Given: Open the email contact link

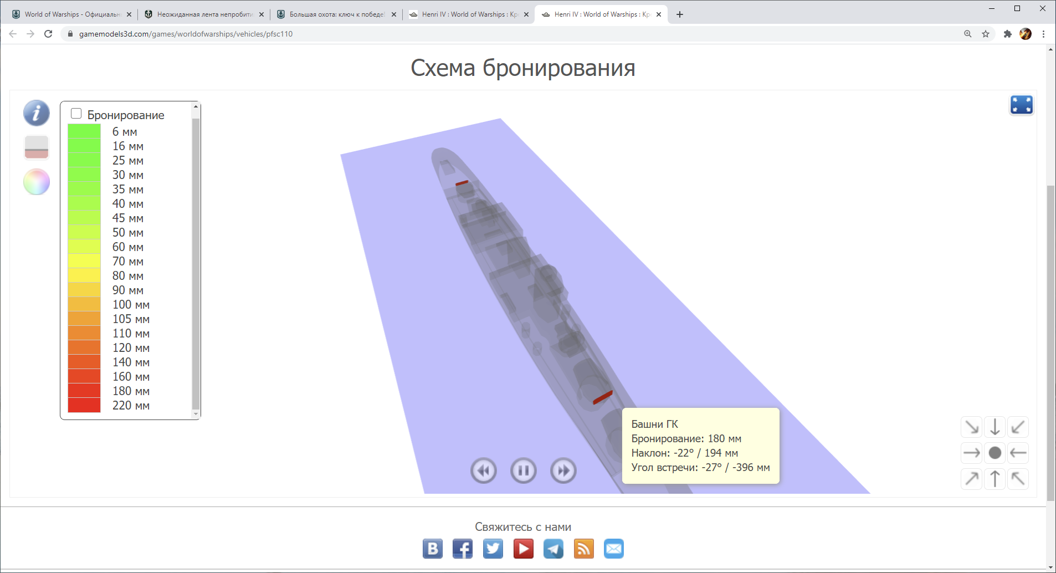Looking at the screenshot, I should (614, 549).
